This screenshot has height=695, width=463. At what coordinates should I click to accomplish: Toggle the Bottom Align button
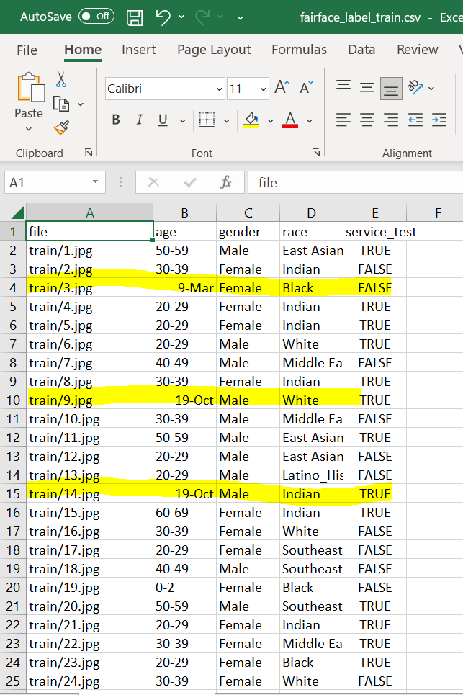pyautogui.click(x=391, y=88)
